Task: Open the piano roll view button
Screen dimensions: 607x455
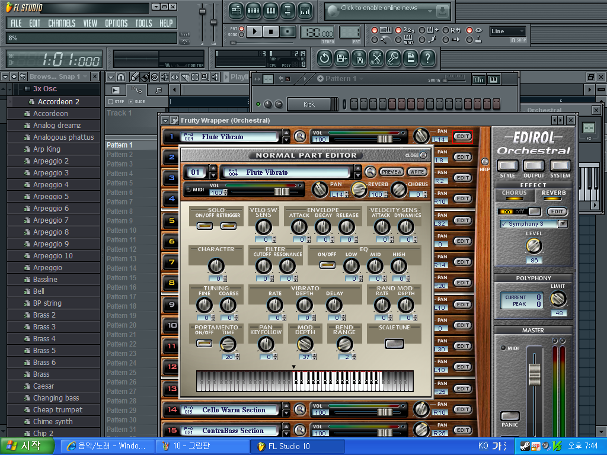Action: (x=270, y=11)
